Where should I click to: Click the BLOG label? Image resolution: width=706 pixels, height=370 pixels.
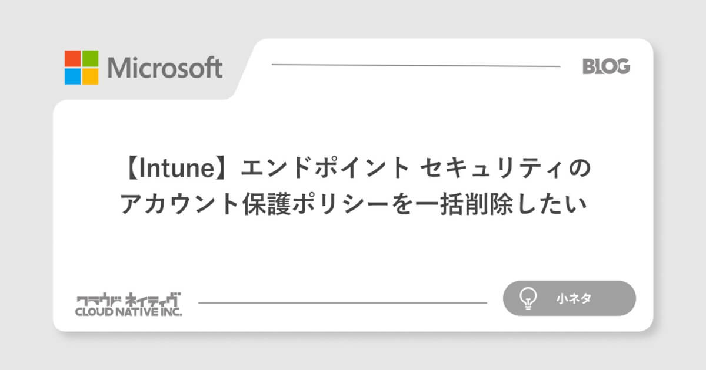tap(606, 67)
